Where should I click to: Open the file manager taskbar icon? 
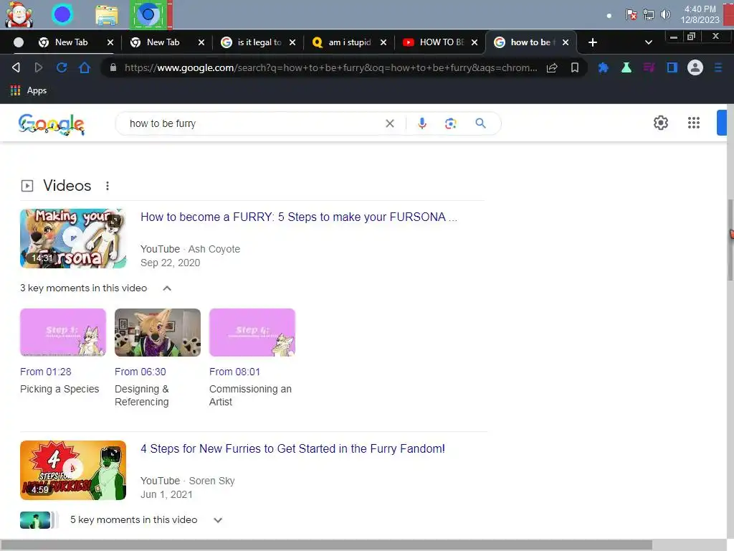coord(107,15)
